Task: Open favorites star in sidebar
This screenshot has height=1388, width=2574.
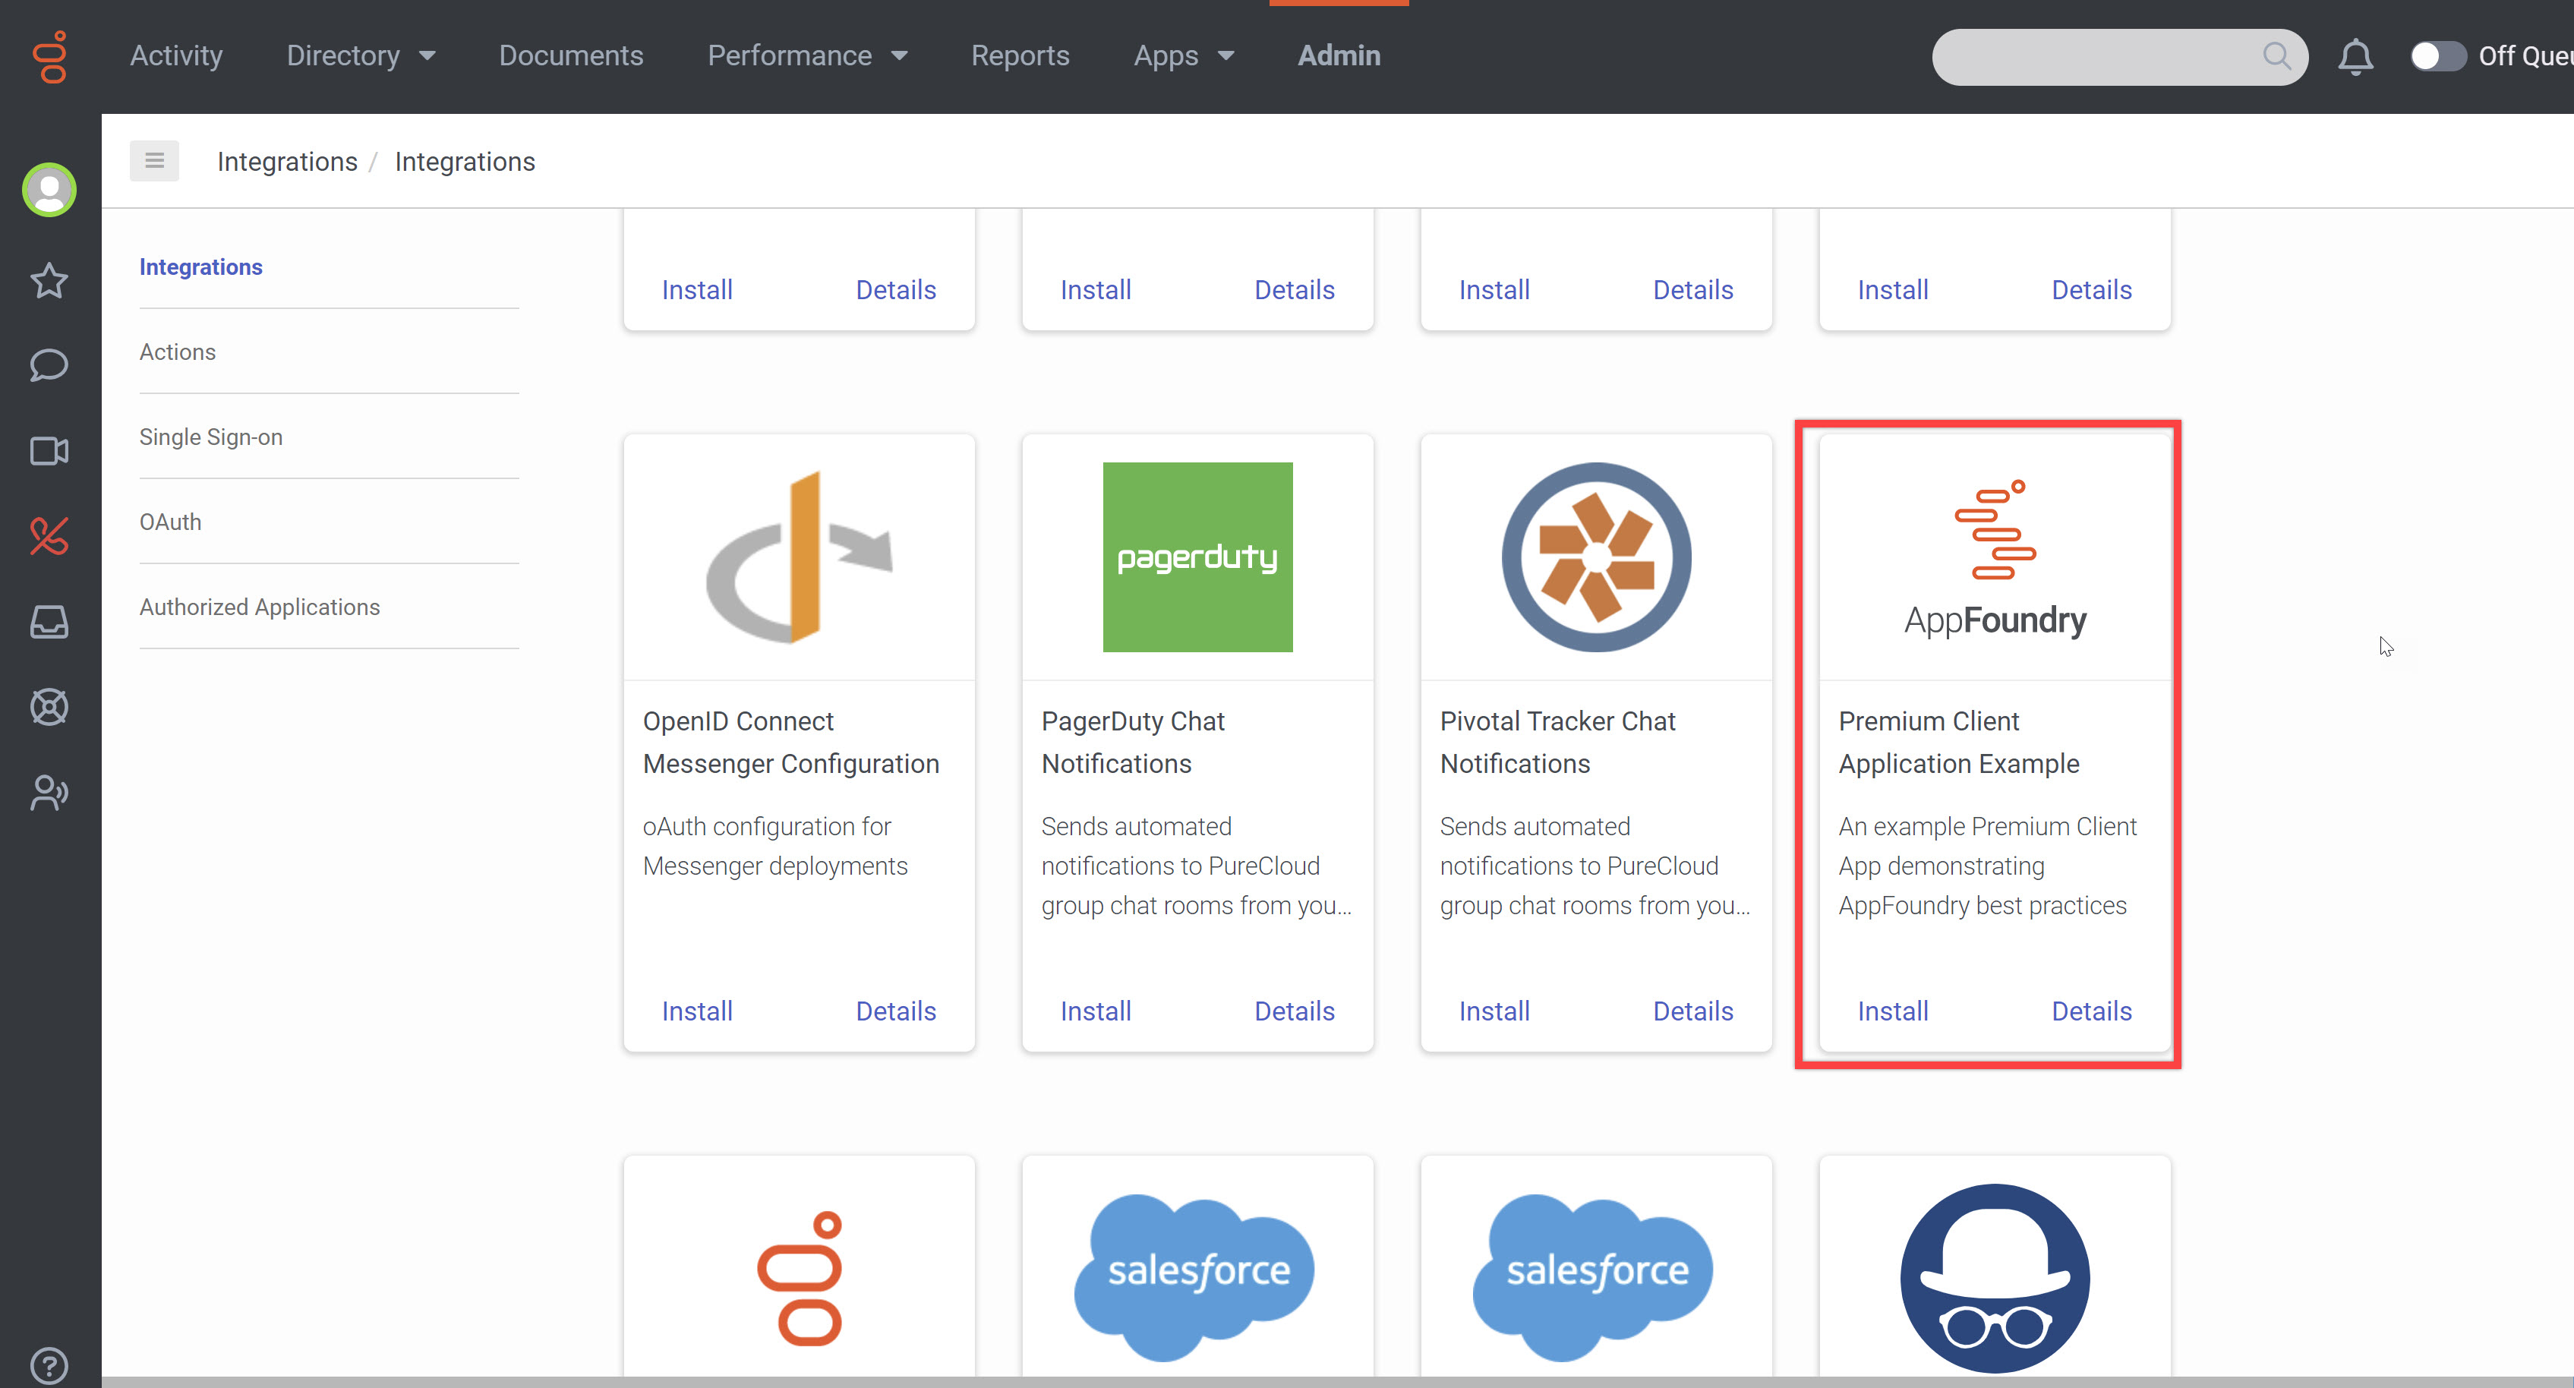Action: 49,281
